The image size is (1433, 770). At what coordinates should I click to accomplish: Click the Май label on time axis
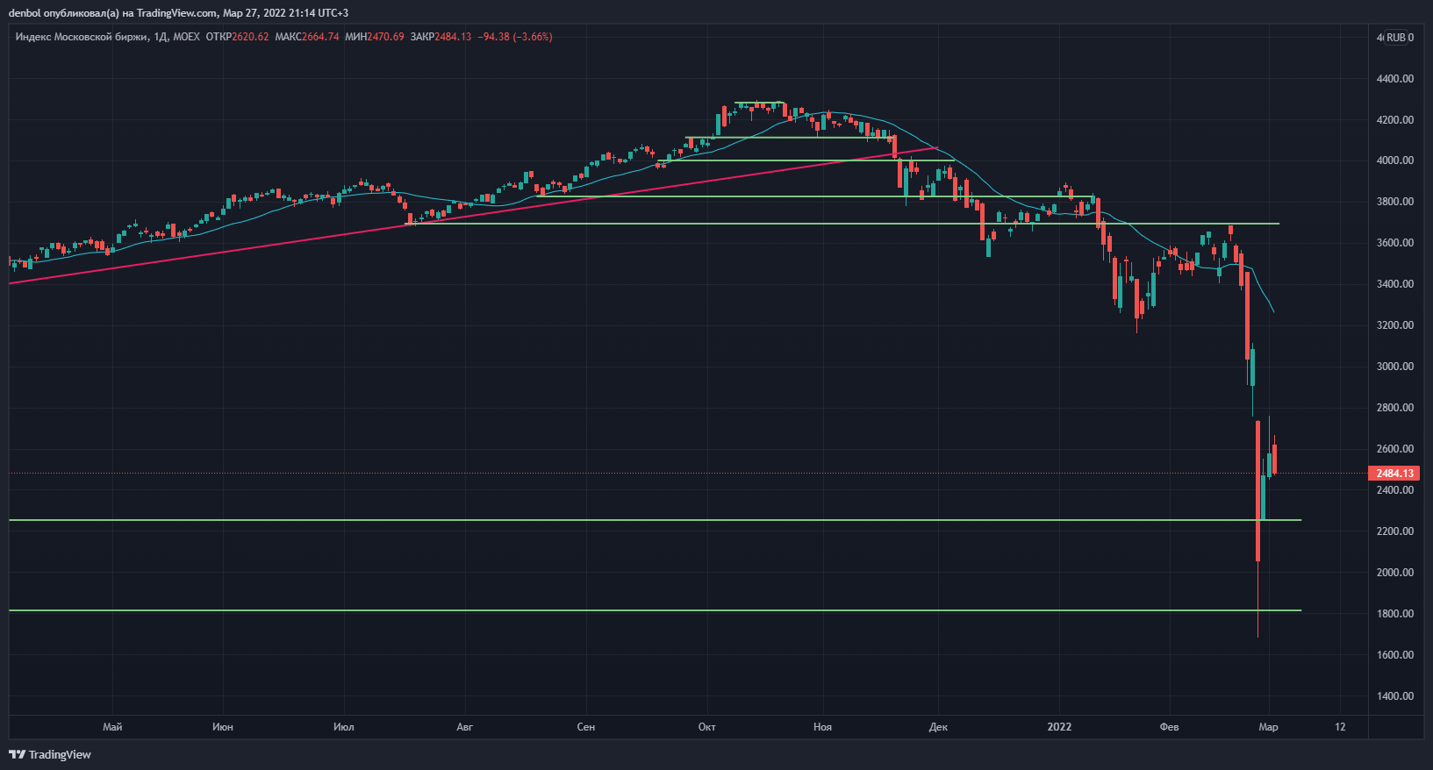(112, 727)
